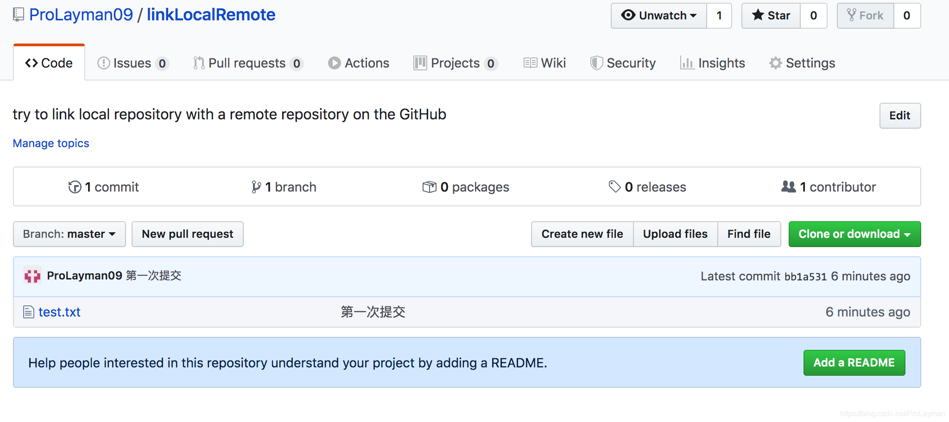Open the test.txt file
This screenshot has height=422, width=949.
(x=59, y=312)
